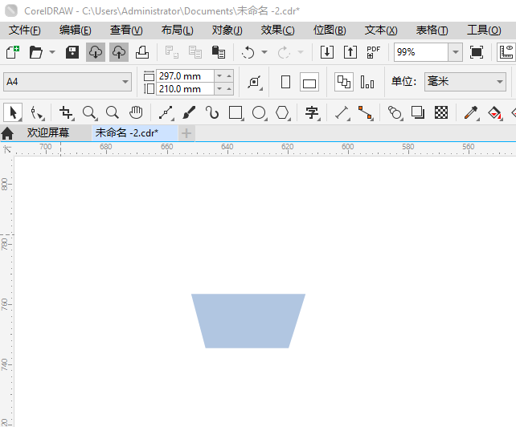516x427 pixels.
Task: Open a file with folder icon
Action: point(36,52)
